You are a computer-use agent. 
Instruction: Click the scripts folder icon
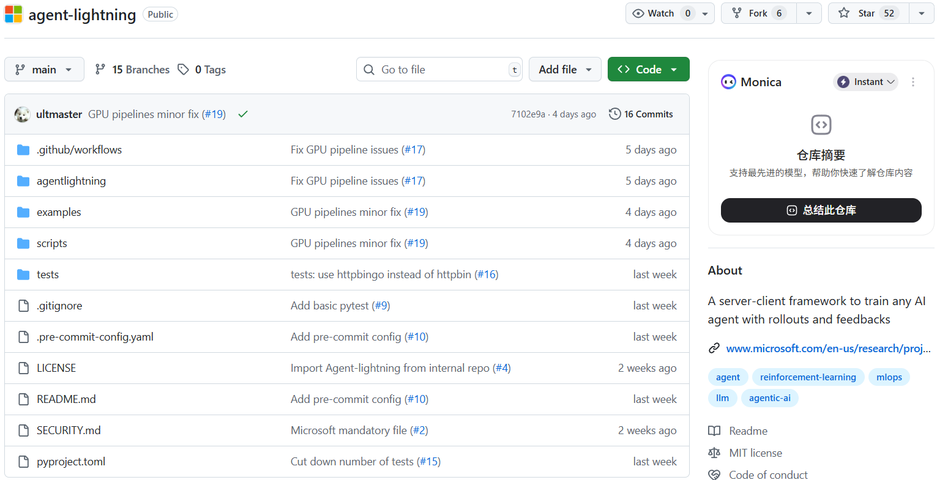pyautogui.click(x=23, y=243)
